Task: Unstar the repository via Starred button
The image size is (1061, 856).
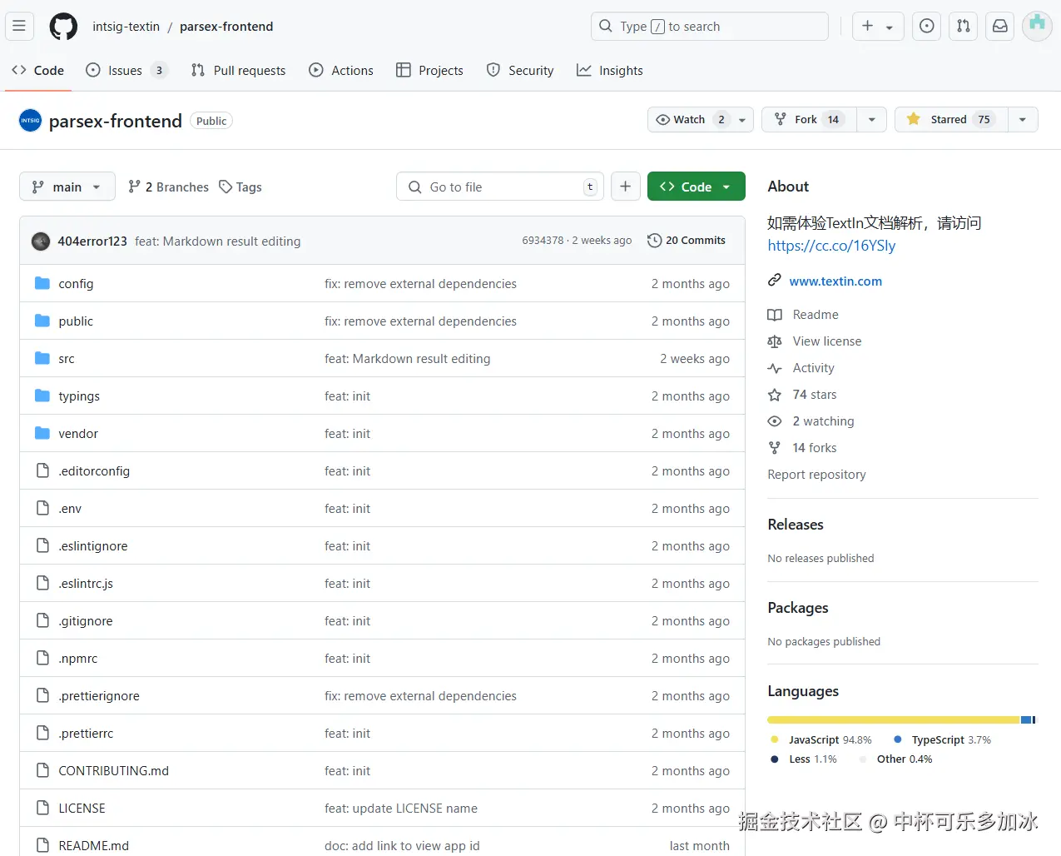Action: pyautogui.click(x=951, y=119)
